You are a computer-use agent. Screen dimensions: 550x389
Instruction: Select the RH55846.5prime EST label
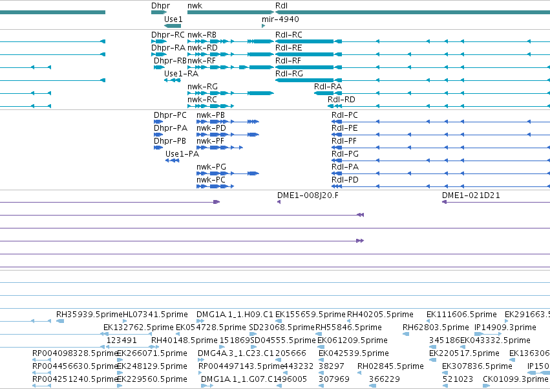tap(348, 328)
